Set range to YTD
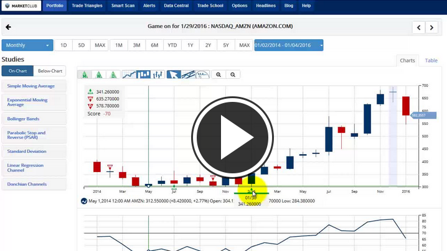This screenshot has width=447, height=251. (x=172, y=45)
